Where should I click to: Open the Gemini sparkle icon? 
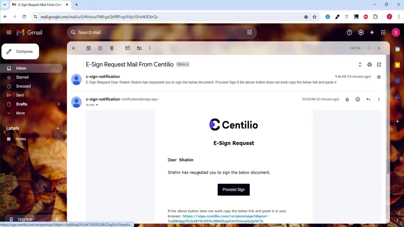tap(372, 32)
